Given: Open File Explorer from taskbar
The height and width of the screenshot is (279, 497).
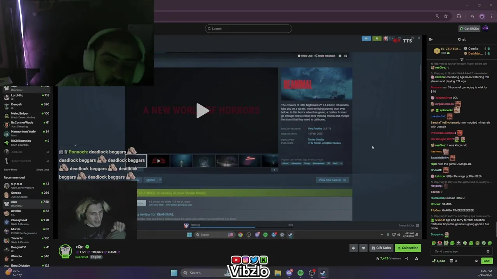Looking at the screenshot, I should coord(278,273).
